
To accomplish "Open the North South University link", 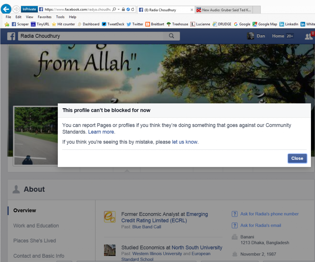I will click(x=197, y=248).
